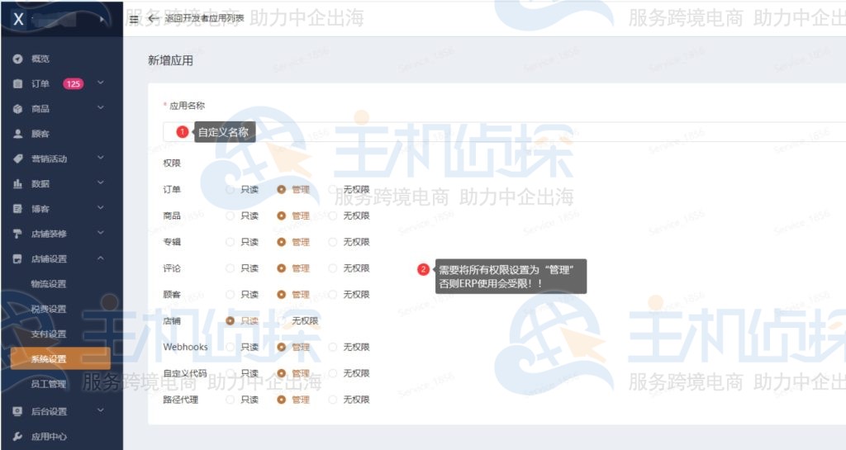Click the back arrow icon in top bar
Image resolution: width=846 pixels, height=450 pixels.
(153, 18)
